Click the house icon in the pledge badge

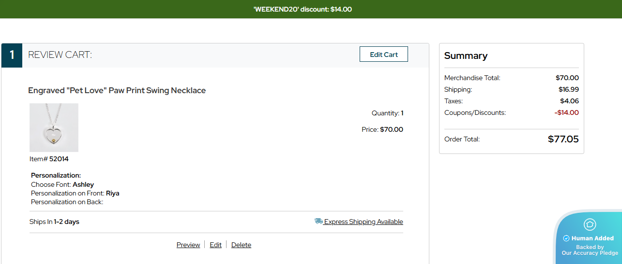pos(590,224)
